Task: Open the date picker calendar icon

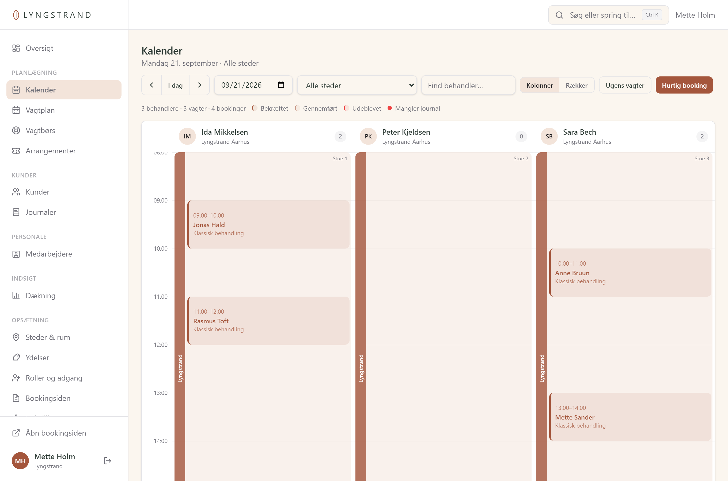Action: (x=281, y=85)
